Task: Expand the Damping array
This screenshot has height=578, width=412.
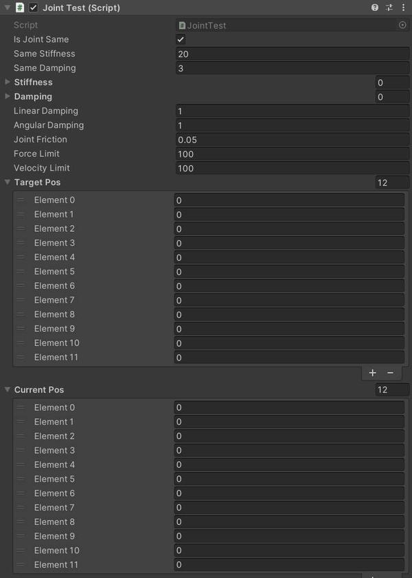Action: 8,96
